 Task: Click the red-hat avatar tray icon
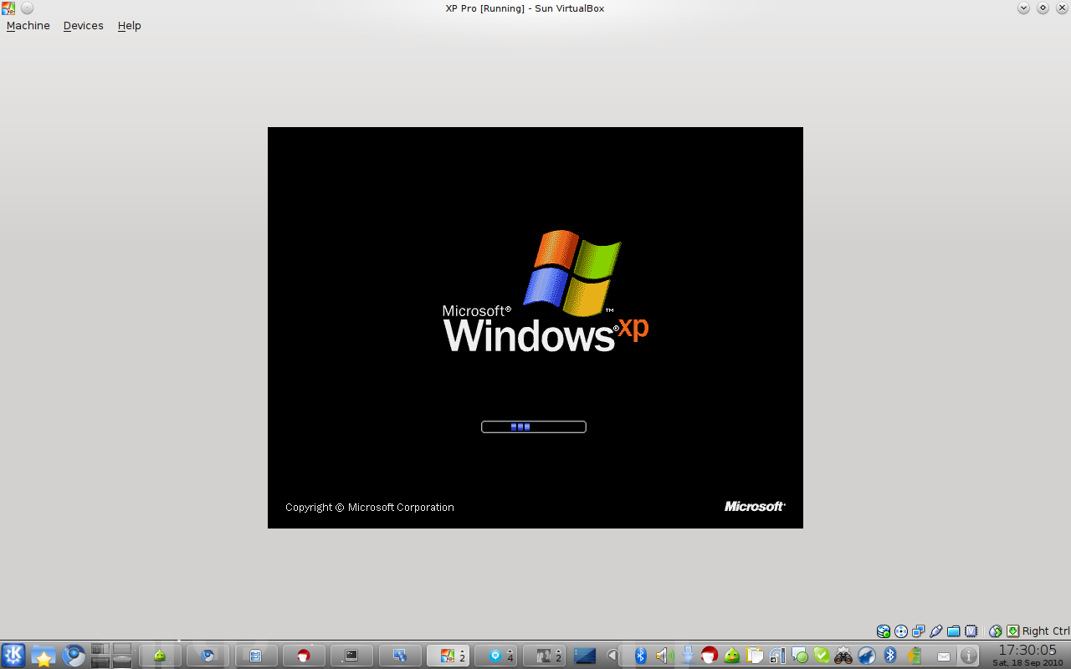click(x=710, y=656)
